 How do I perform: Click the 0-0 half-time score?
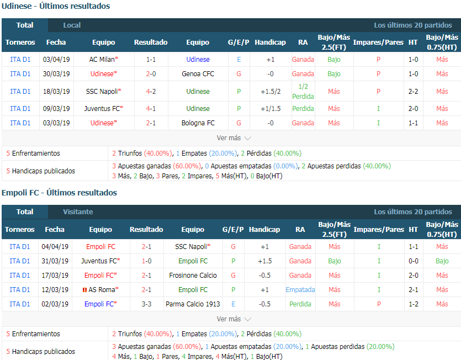414,261
